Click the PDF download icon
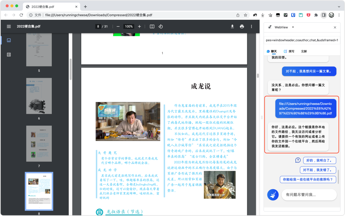This screenshot has height=216, width=345. click(x=233, y=26)
